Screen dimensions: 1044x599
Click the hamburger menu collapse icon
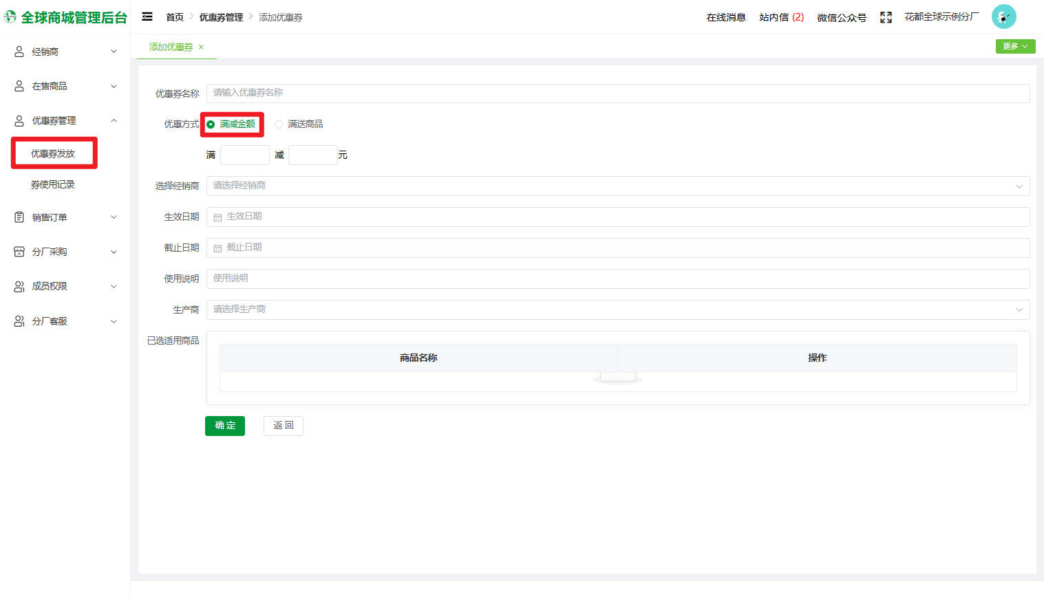coord(147,17)
